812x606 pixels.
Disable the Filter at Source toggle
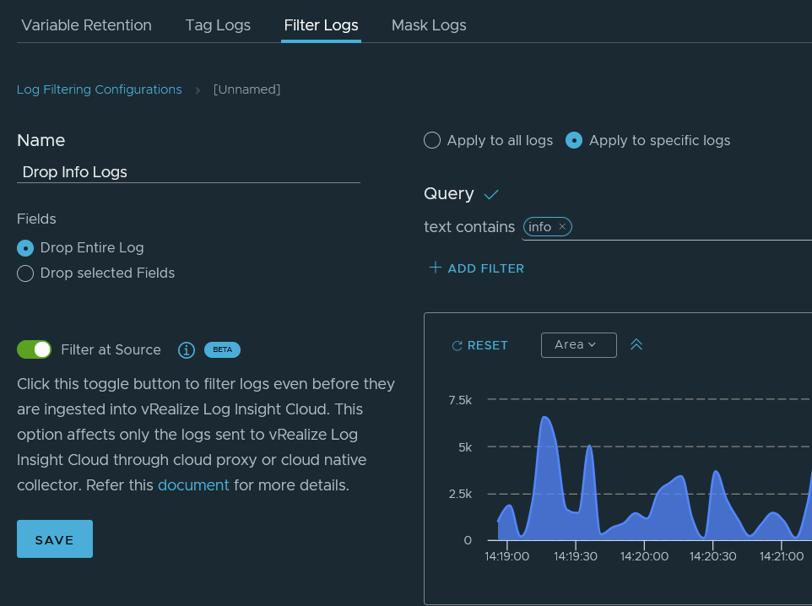(x=34, y=349)
